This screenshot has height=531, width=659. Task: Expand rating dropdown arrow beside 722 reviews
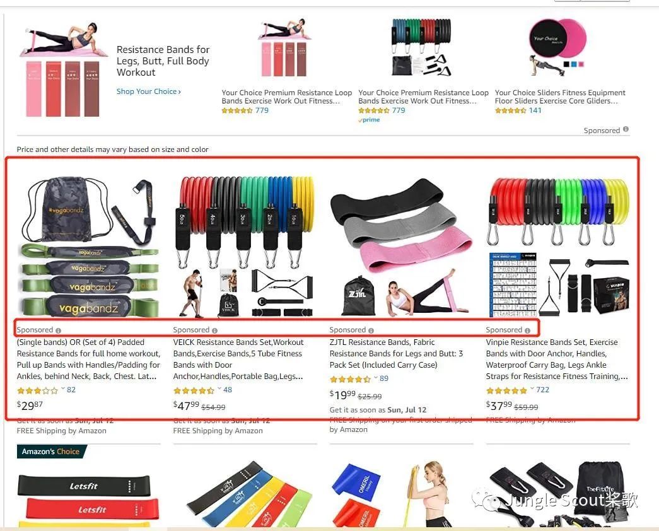[532, 388]
